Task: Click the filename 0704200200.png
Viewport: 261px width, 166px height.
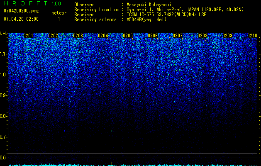Action: coord(21,11)
